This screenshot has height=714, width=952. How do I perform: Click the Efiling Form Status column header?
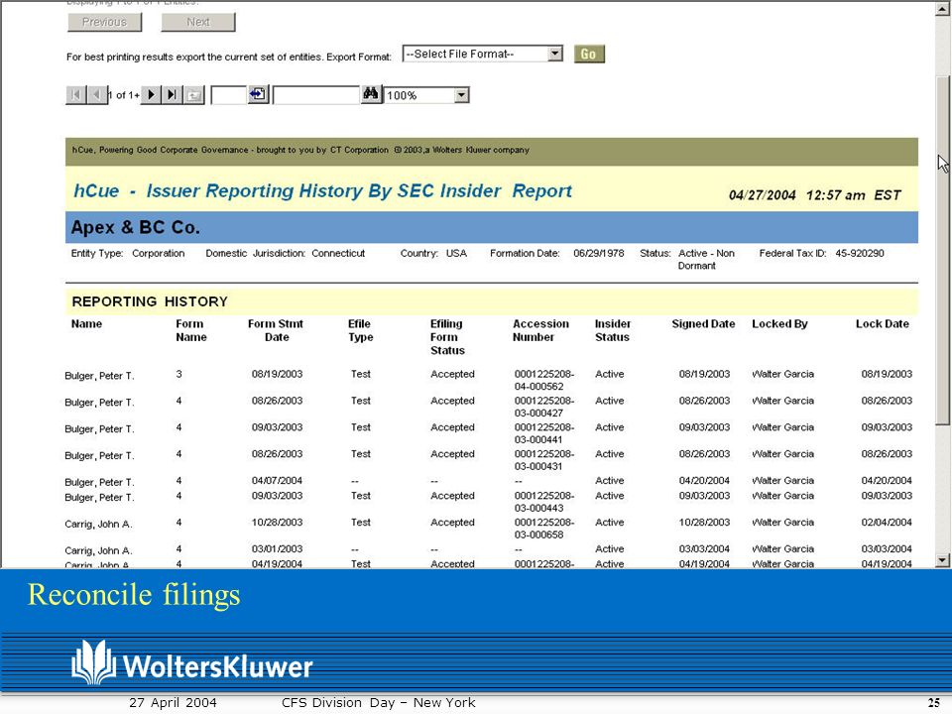tap(447, 337)
